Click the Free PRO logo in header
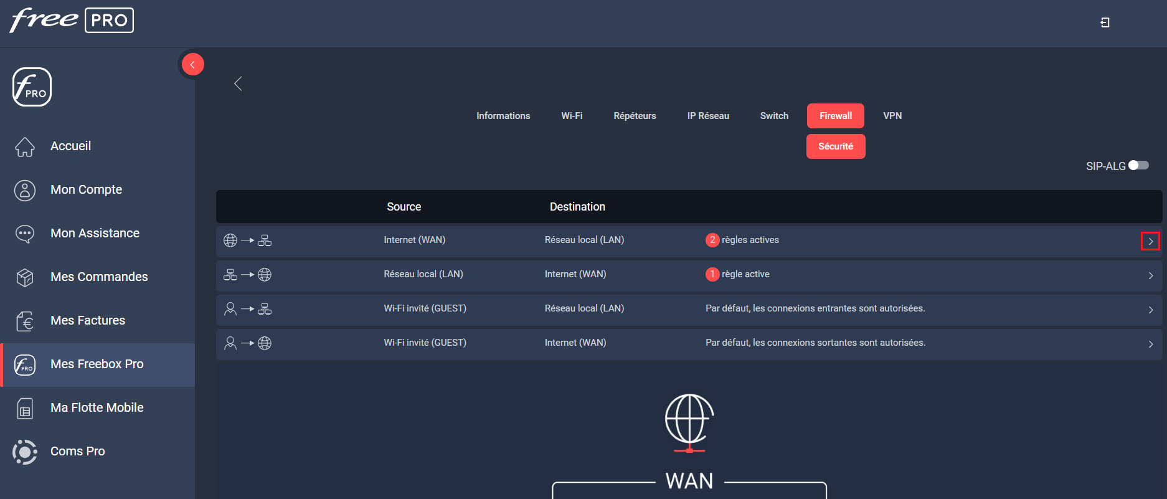 pyautogui.click(x=72, y=20)
